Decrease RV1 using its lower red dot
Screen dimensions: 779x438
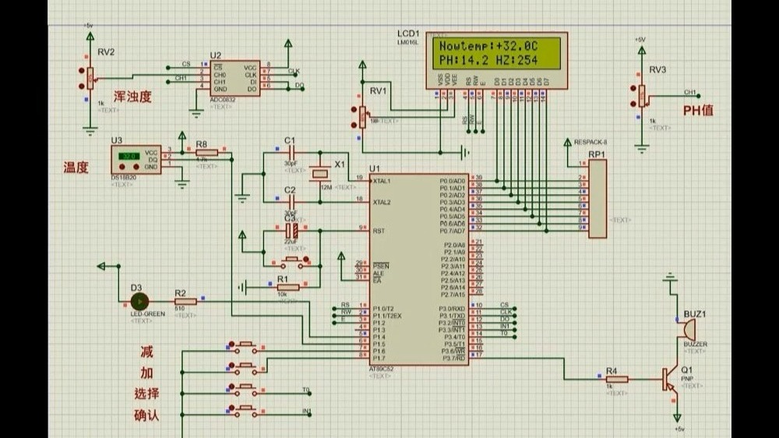(x=354, y=125)
